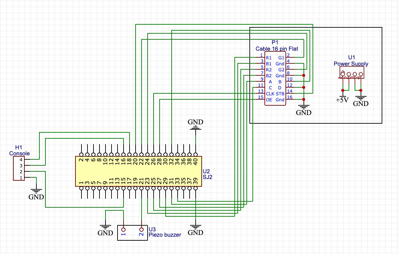
Task: Select pin 32 label on the SJ2 board
Action: tap(171, 162)
